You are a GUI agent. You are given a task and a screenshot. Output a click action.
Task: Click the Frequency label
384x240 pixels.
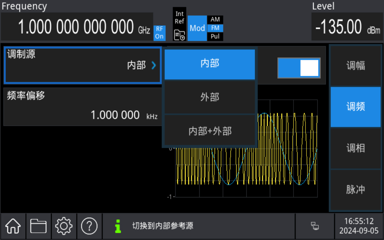24,7
